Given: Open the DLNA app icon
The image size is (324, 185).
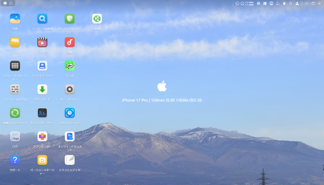Looking at the screenshot, I should 97,19.
